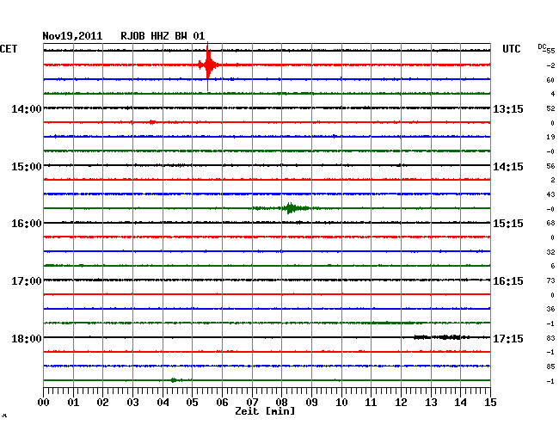This screenshot has height=425, width=559.
Task: Select the 14:15 UTC time label
Action: coord(508,167)
